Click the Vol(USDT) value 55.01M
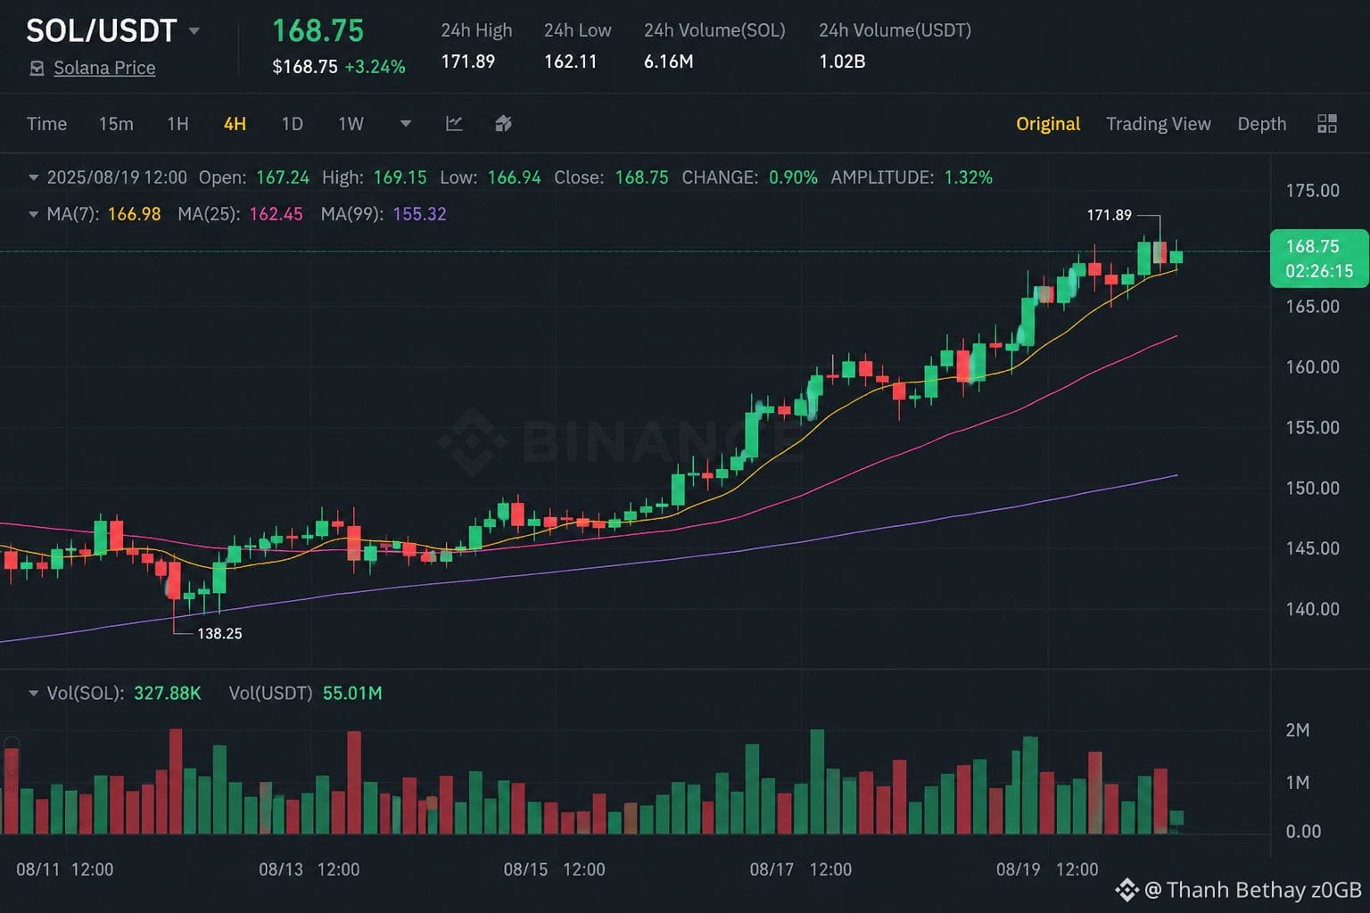The image size is (1370, 913). 352,693
